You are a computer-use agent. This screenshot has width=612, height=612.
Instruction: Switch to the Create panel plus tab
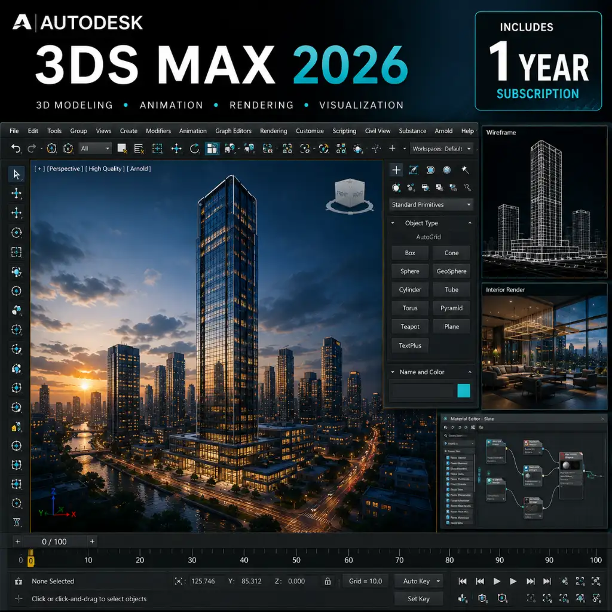(x=396, y=170)
